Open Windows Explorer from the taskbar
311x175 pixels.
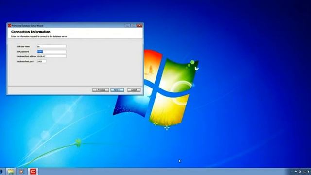click(x=11, y=172)
